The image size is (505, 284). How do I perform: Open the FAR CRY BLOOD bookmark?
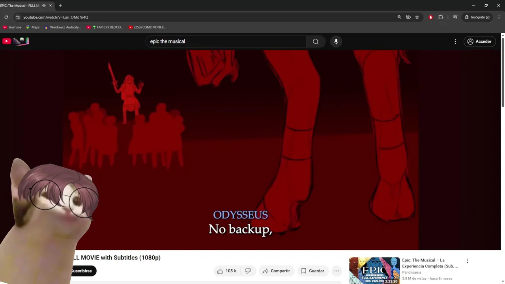tap(105, 27)
